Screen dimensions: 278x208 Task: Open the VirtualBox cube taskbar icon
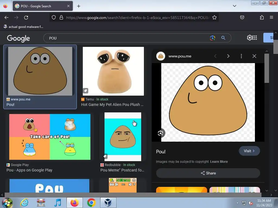pyautogui.click(x=108, y=203)
